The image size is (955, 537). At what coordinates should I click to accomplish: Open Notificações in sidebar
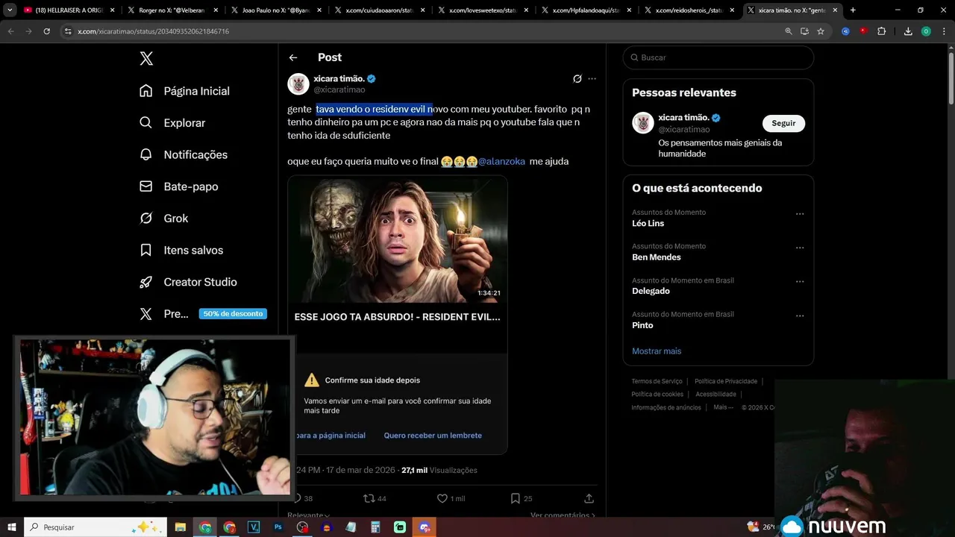coord(184,154)
